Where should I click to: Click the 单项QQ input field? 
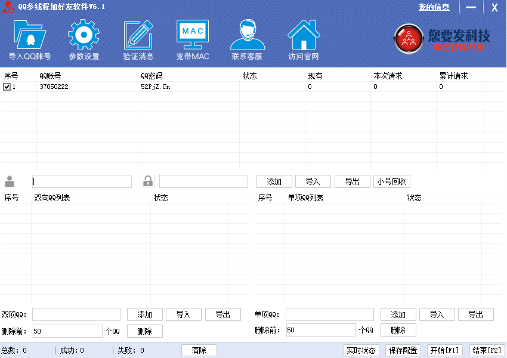click(330, 314)
